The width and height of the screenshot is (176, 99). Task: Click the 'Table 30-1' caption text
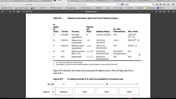coord(57,18)
